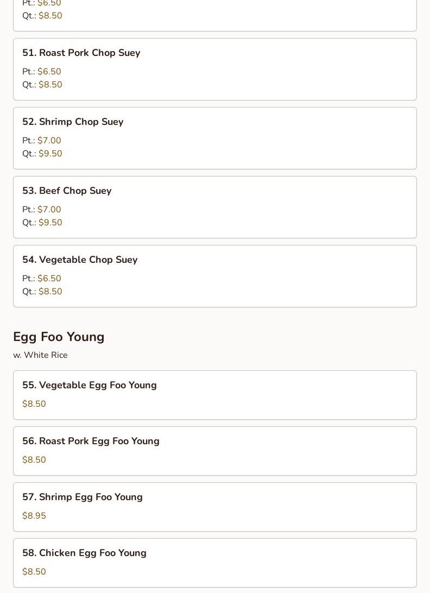
Task: Click the 'w. White Rice' section subtitle
Action: [40, 355]
